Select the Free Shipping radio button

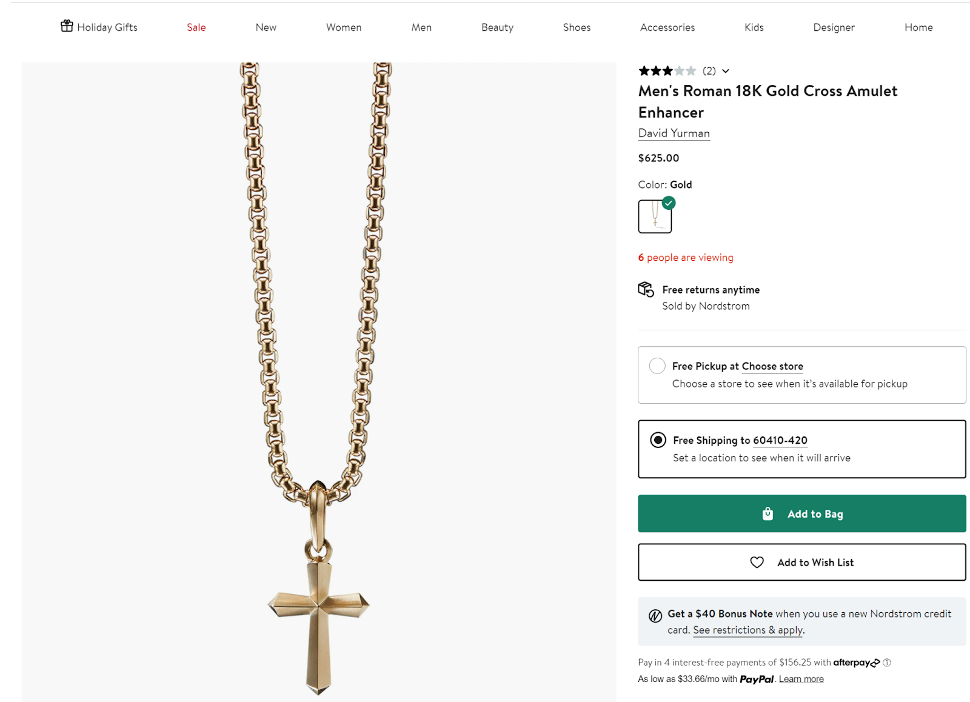tap(657, 440)
